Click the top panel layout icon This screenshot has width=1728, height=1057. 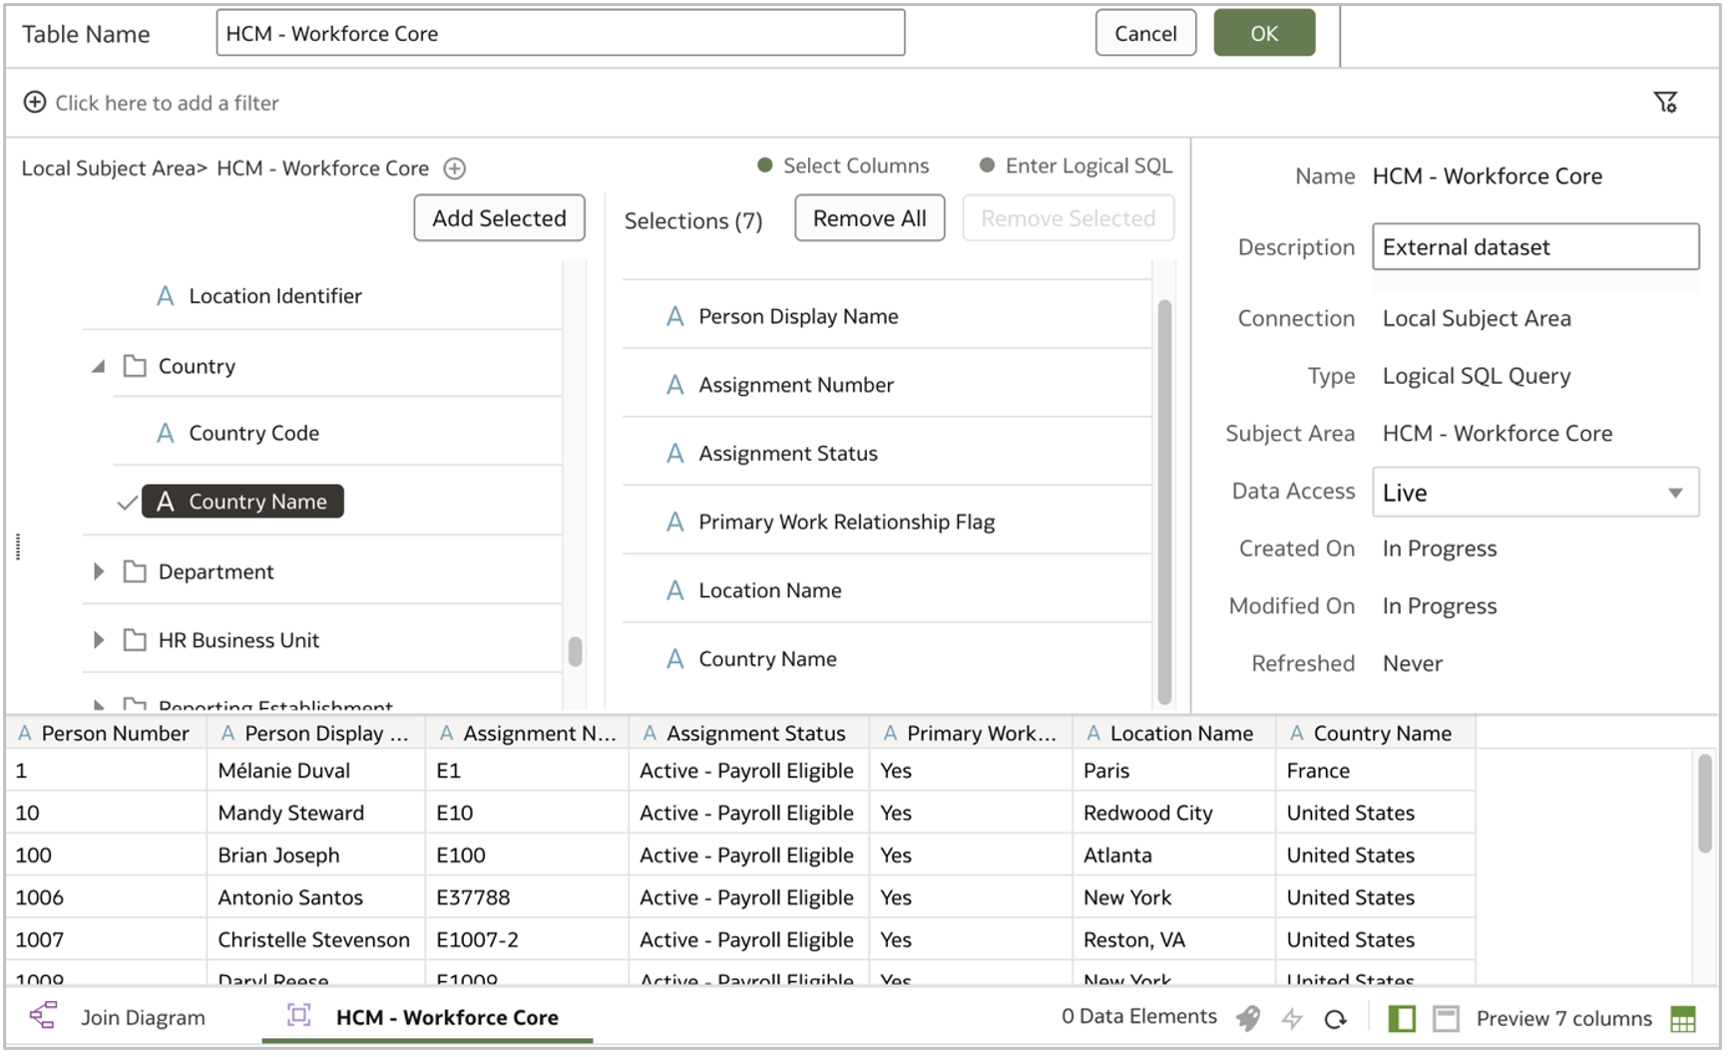tap(1447, 1018)
